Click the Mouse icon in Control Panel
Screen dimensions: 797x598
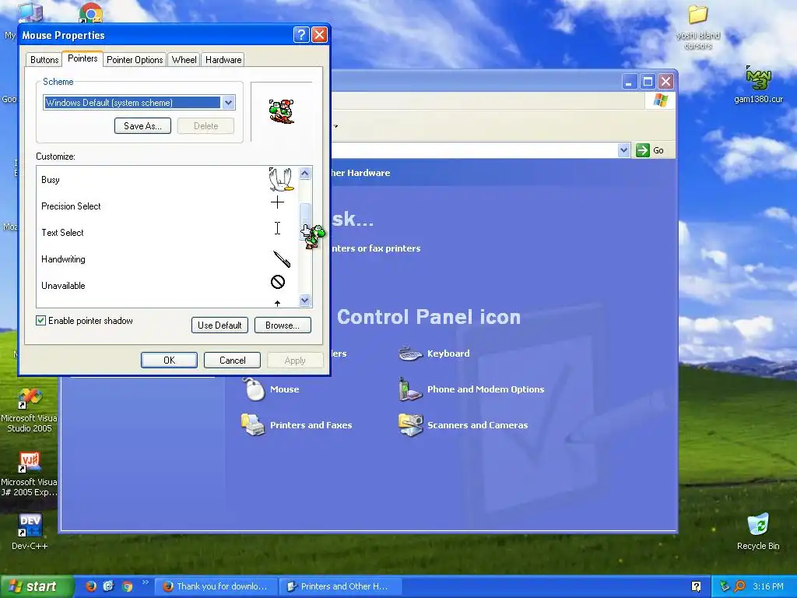254,389
